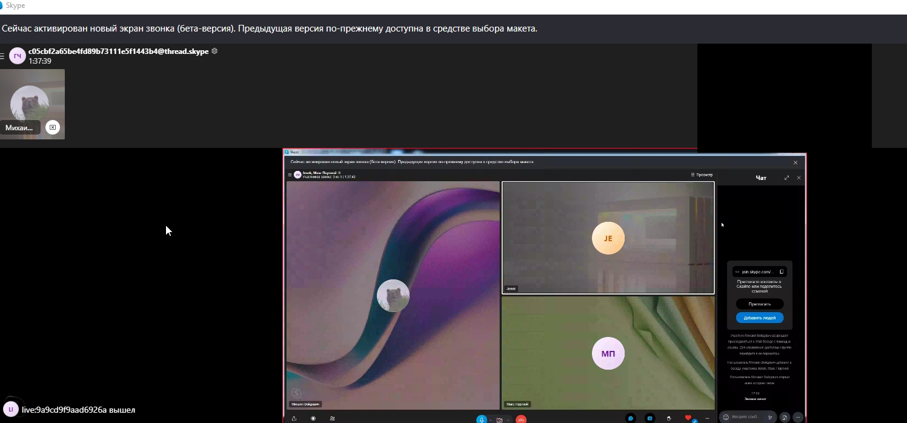Click the ГЧ group avatar

pos(18,56)
